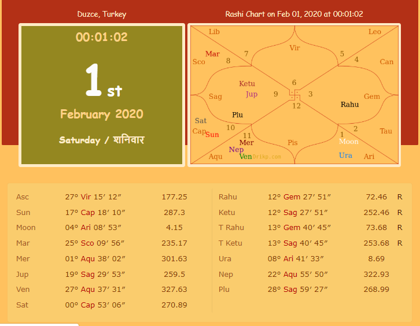Click Rahu label in Gemini house
The image size is (420, 326).
tap(349, 105)
